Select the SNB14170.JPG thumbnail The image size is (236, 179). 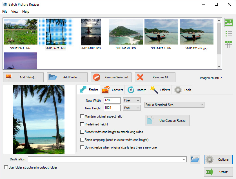(126, 32)
